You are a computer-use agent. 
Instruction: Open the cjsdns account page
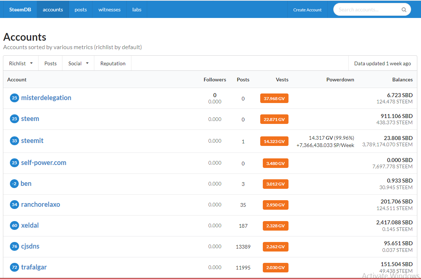[30, 246]
